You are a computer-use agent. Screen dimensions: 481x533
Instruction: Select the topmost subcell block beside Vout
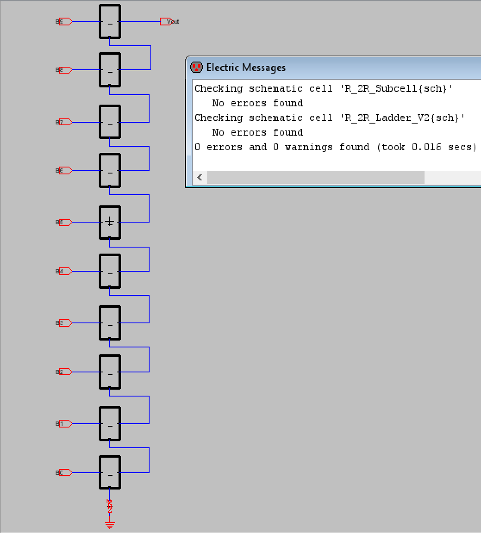click(x=110, y=22)
